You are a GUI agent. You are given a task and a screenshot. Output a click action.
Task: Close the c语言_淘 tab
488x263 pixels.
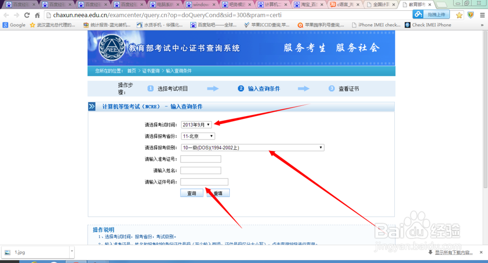(x=358, y=5)
